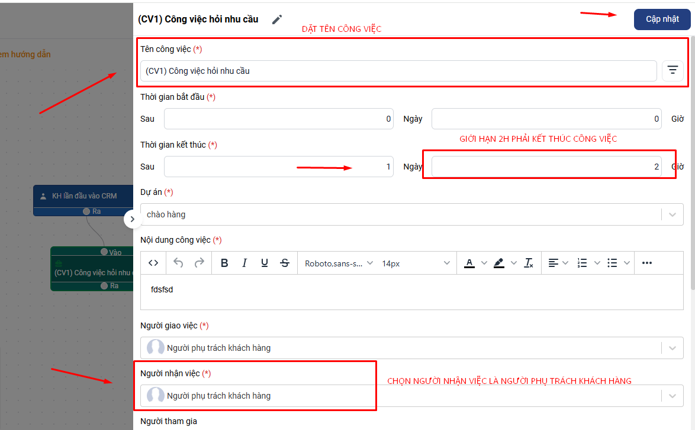
Task: Toggle strikethrough formatting
Action: click(x=285, y=263)
